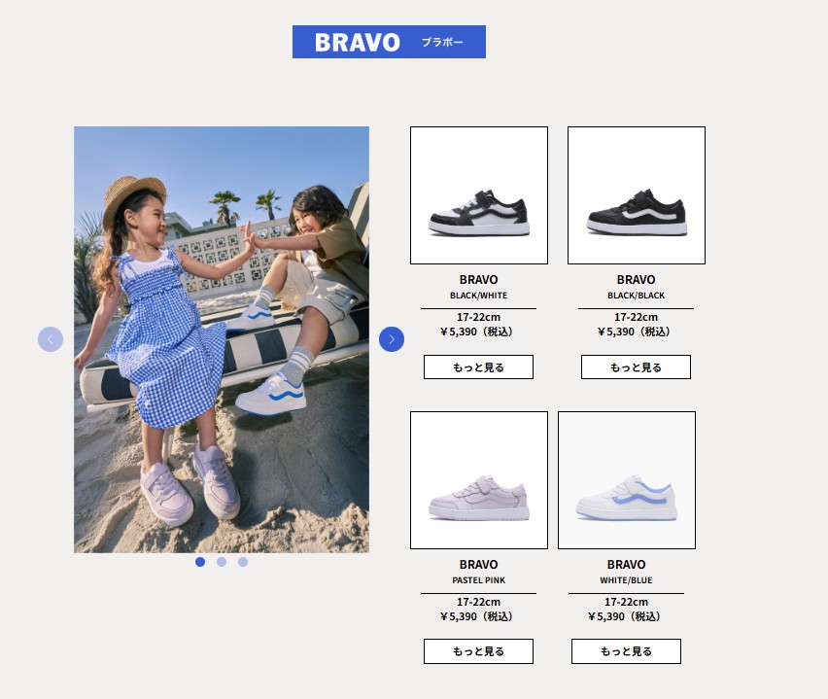The width and height of the screenshot is (828, 699).
Task: Click もっと見る under Black/Black shoe
Action: pyautogui.click(x=636, y=367)
